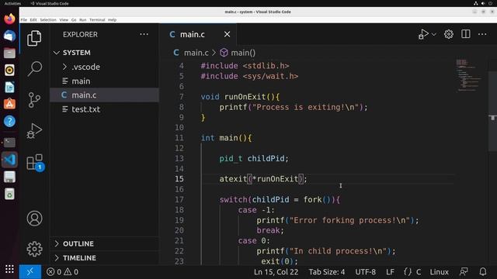Click Ln 15, Col 22 in status bar

tap(276, 272)
